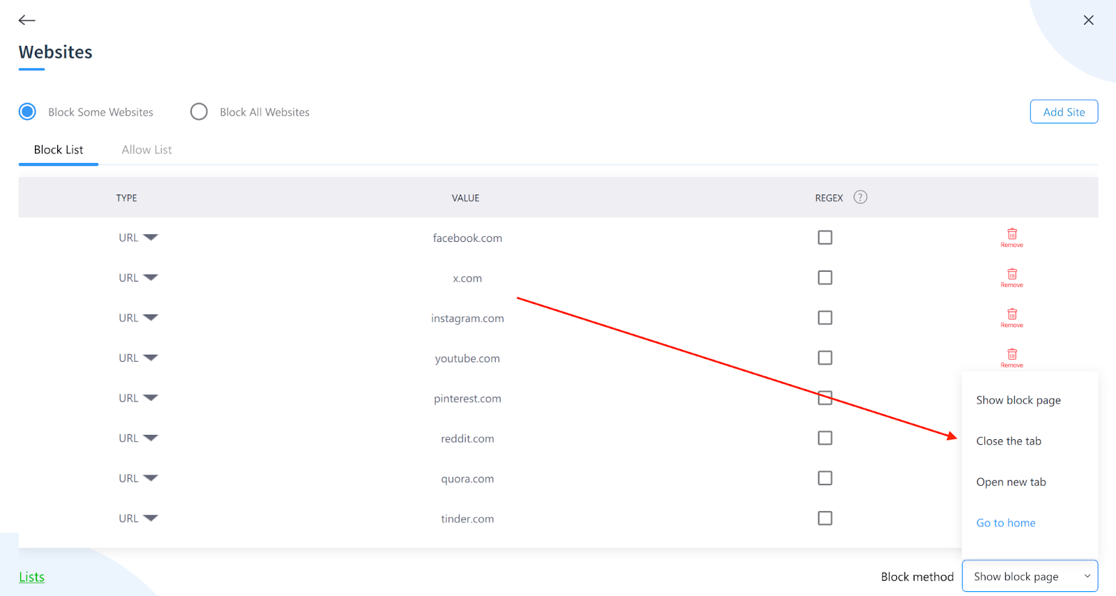Close the Websites panel with the X icon
This screenshot has width=1116, height=596.
(x=1088, y=20)
